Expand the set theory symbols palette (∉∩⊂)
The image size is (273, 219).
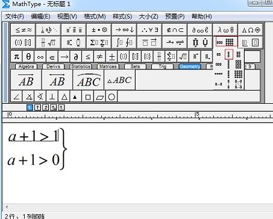175,30
